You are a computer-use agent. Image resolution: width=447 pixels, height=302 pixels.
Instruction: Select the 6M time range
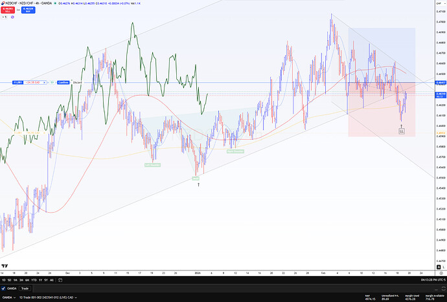click(27, 280)
